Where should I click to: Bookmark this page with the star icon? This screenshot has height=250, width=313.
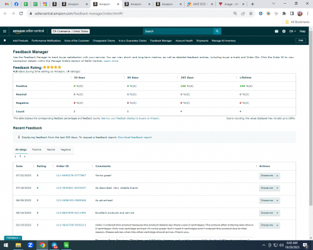coord(251,14)
